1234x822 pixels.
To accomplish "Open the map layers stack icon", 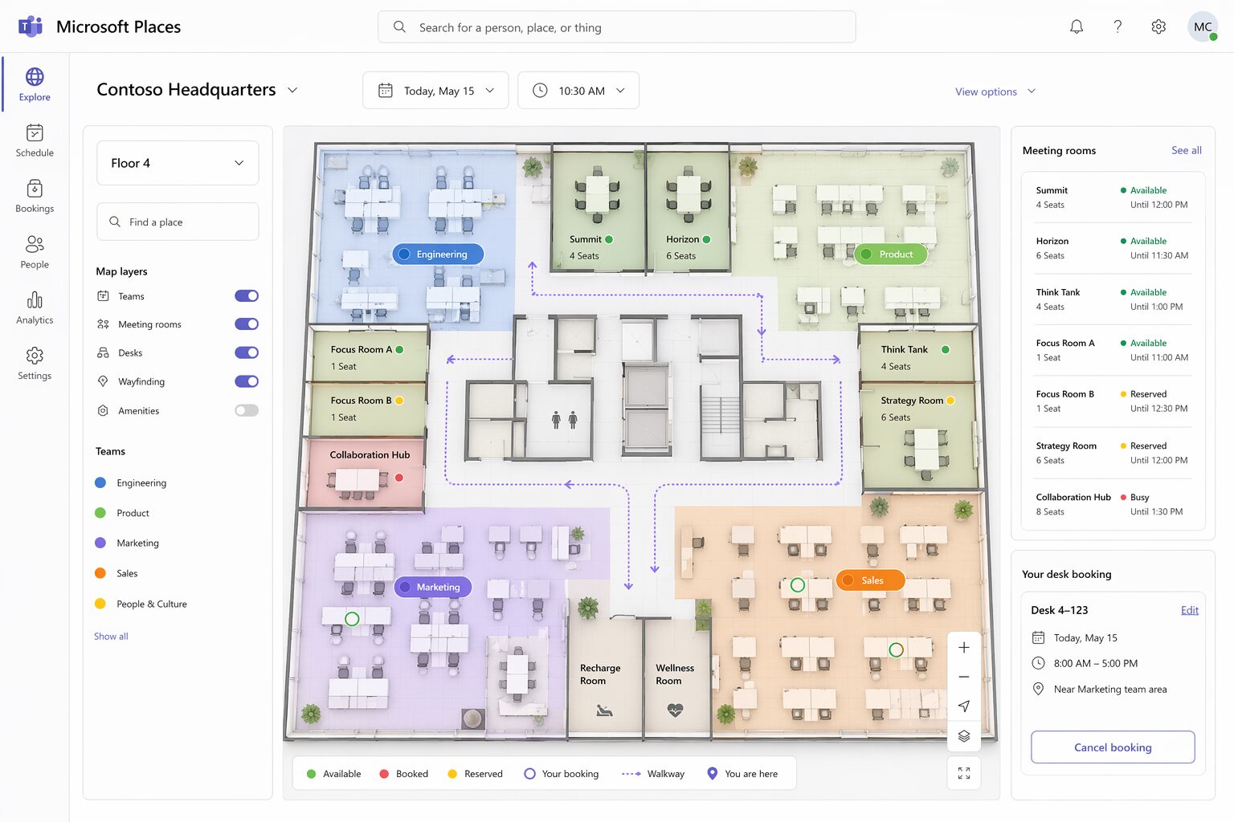I will 964,735.
